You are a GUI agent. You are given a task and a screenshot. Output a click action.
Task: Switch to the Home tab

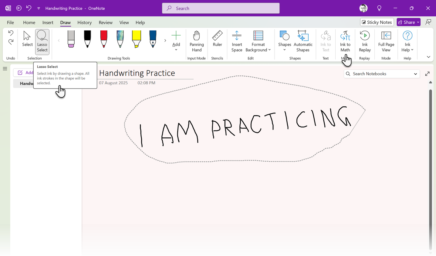(29, 22)
